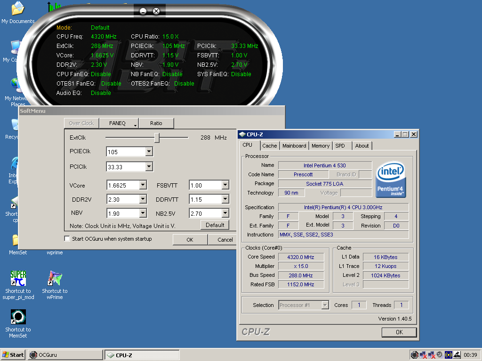
Task: Click the Instructions field MMX, SSE, SSE2, SSE3
Action: click(344, 235)
